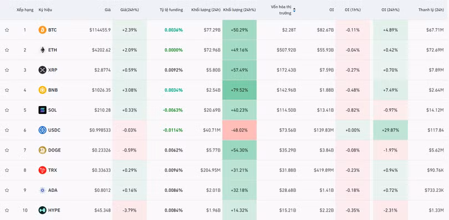Sort by Khối lượng (24h%) header

coord(239,10)
